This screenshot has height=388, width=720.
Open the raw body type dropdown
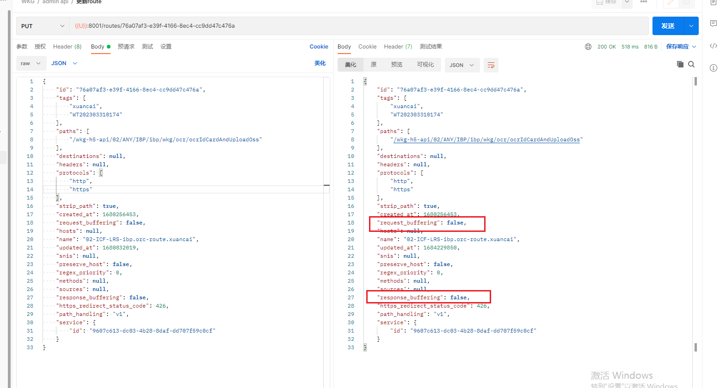point(31,63)
